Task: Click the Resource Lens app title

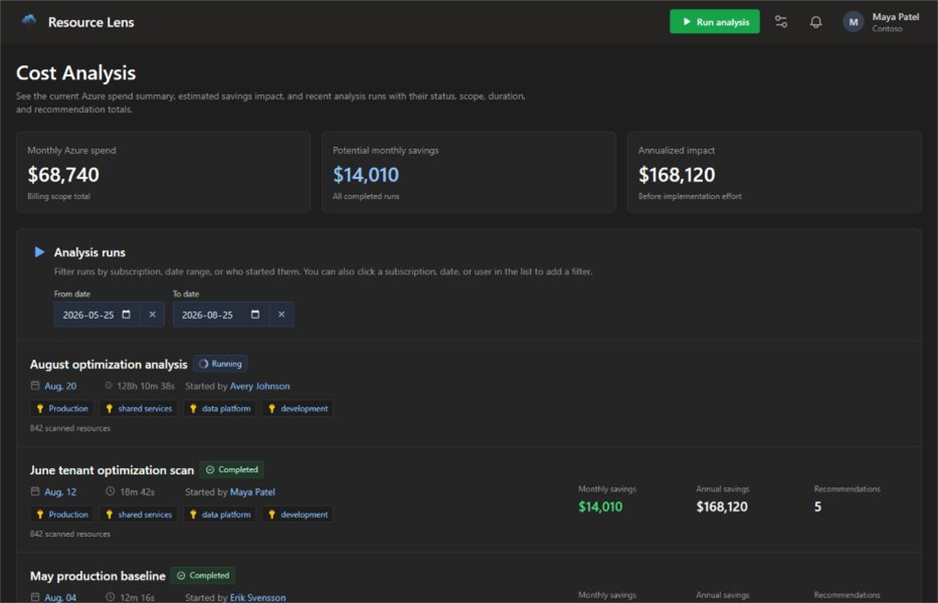Action: tap(91, 22)
